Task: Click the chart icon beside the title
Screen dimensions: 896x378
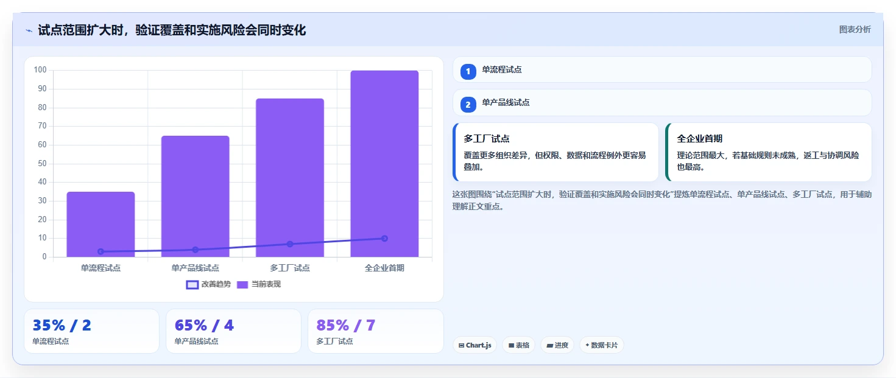Action: [x=29, y=30]
